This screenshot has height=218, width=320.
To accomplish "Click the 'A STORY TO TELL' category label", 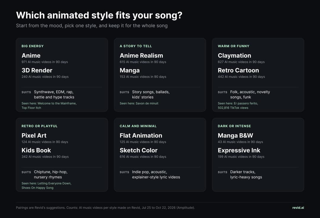I will pos(136,46).
